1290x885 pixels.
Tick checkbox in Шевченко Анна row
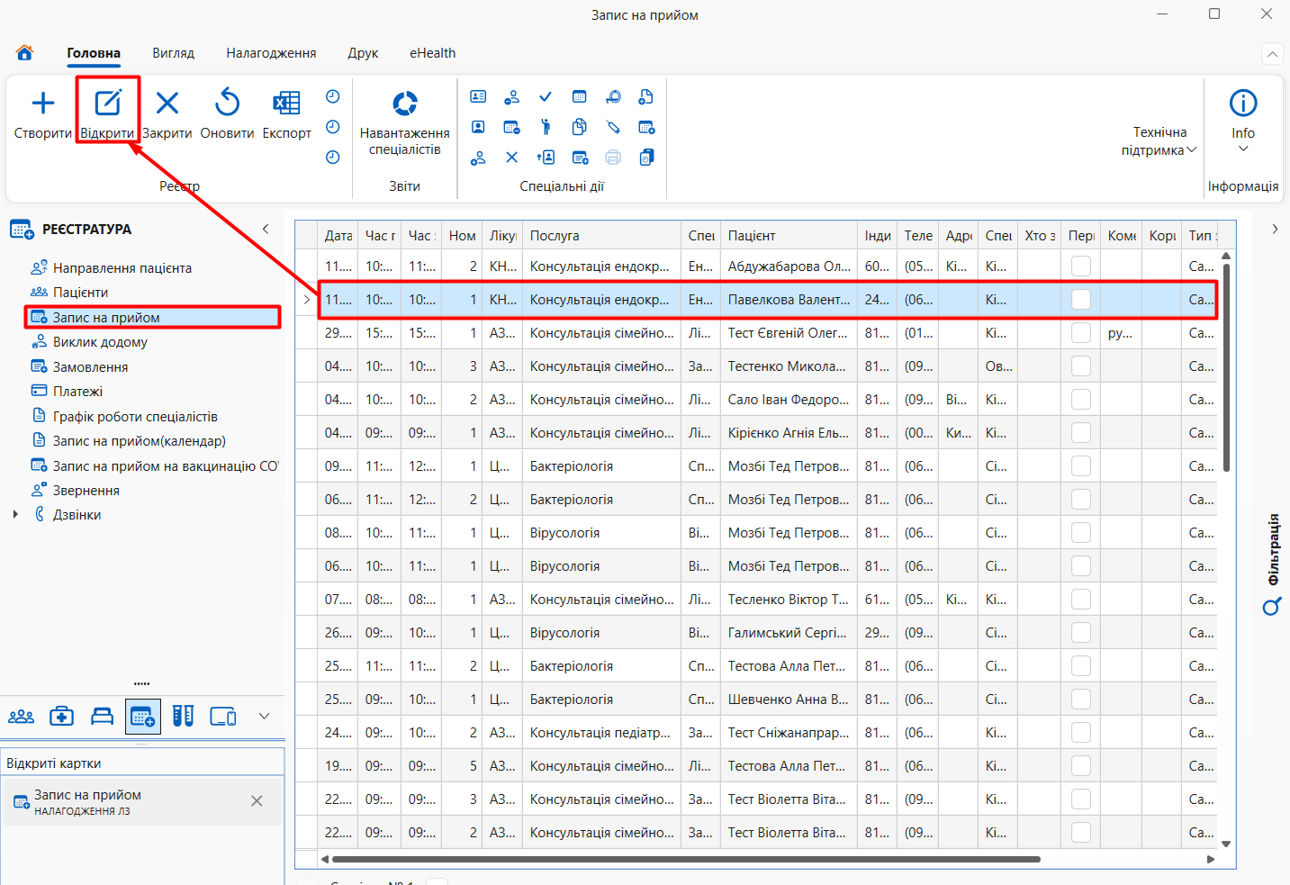tap(1081, 699)
